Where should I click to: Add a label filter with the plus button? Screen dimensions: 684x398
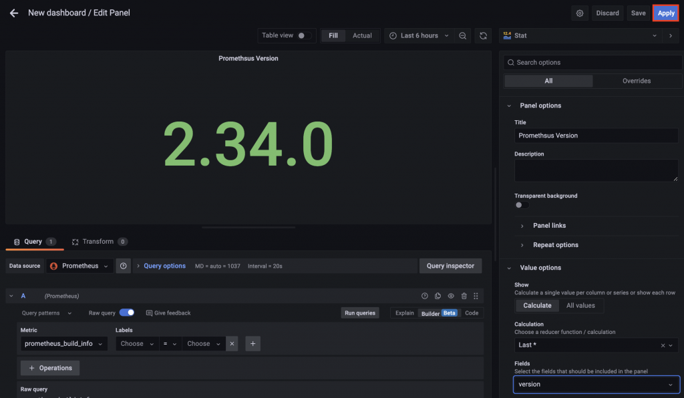[253, 343]
